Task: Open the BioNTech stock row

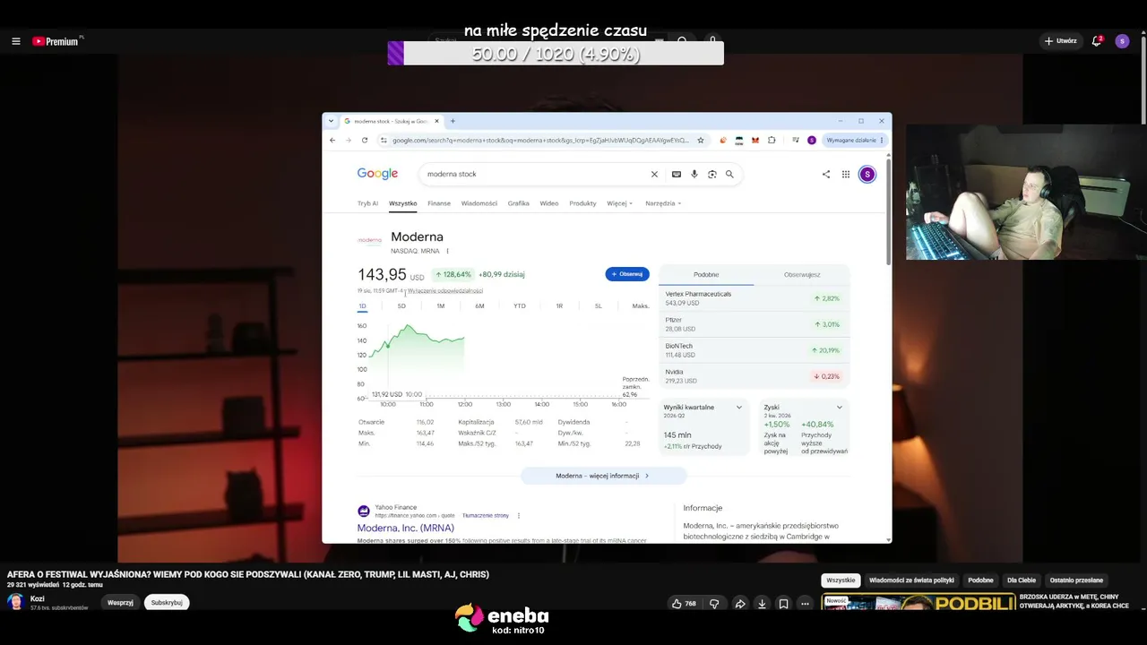Action: [x=754, y=350]
